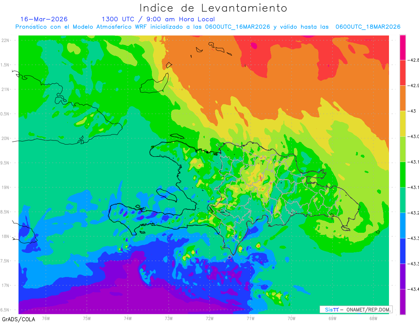Click the '74W' longitude label

[128, 318]
